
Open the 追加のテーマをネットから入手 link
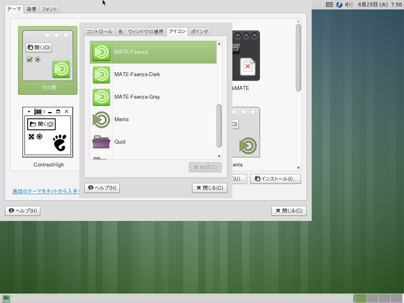pyautogui.click(x=46, y=191)
